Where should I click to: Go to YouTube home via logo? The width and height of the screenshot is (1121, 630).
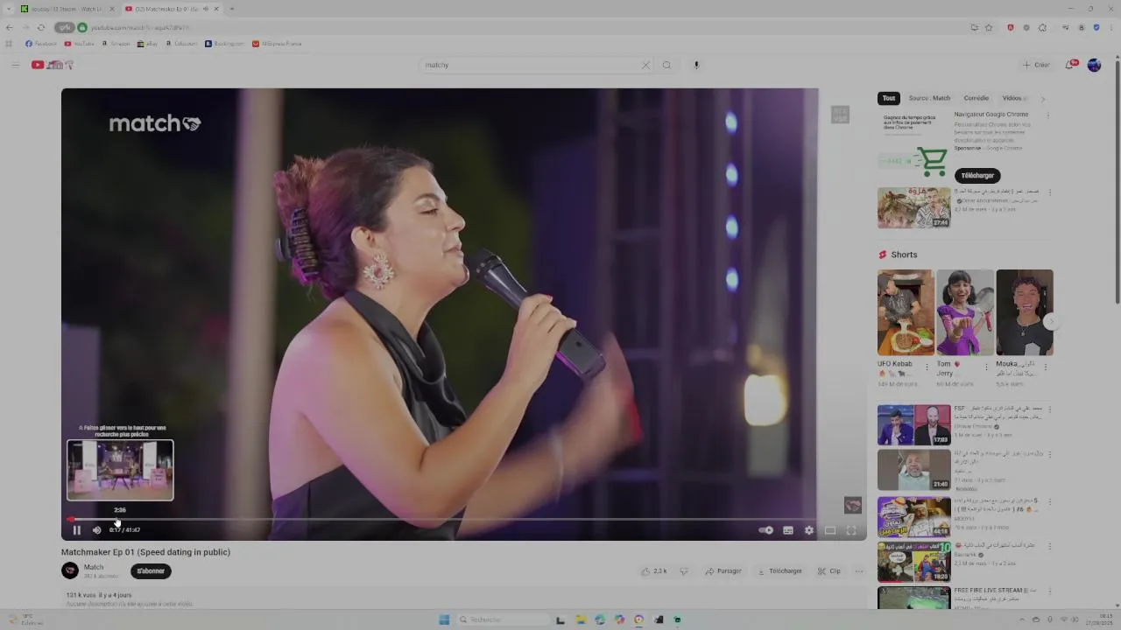click(x=53, y=65)
